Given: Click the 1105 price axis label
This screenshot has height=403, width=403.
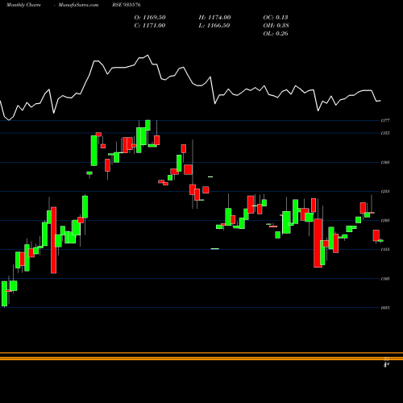Looking at the screenshot, I should pos(385,279).
